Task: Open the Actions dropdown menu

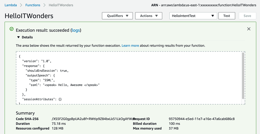Action: 149,16
